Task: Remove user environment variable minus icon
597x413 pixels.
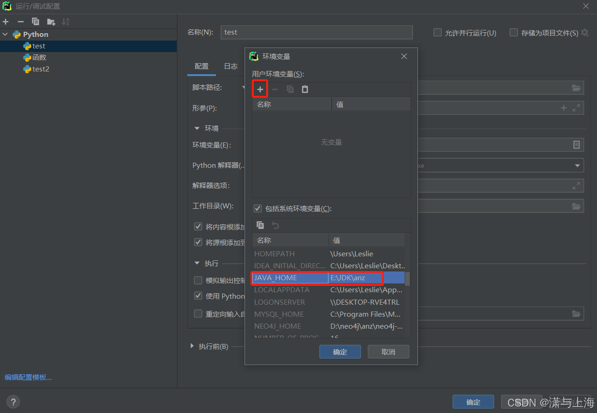Action: pos(275,89)
